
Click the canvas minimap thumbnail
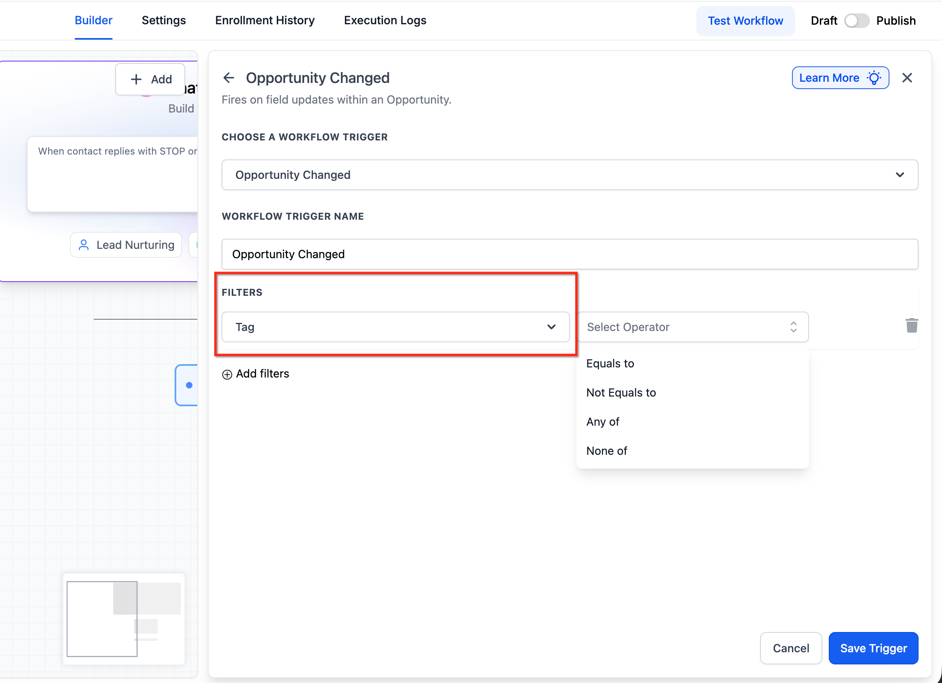point(124,619)
